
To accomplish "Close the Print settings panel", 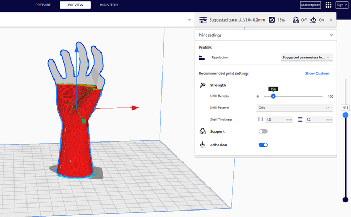I will point(332,35).
